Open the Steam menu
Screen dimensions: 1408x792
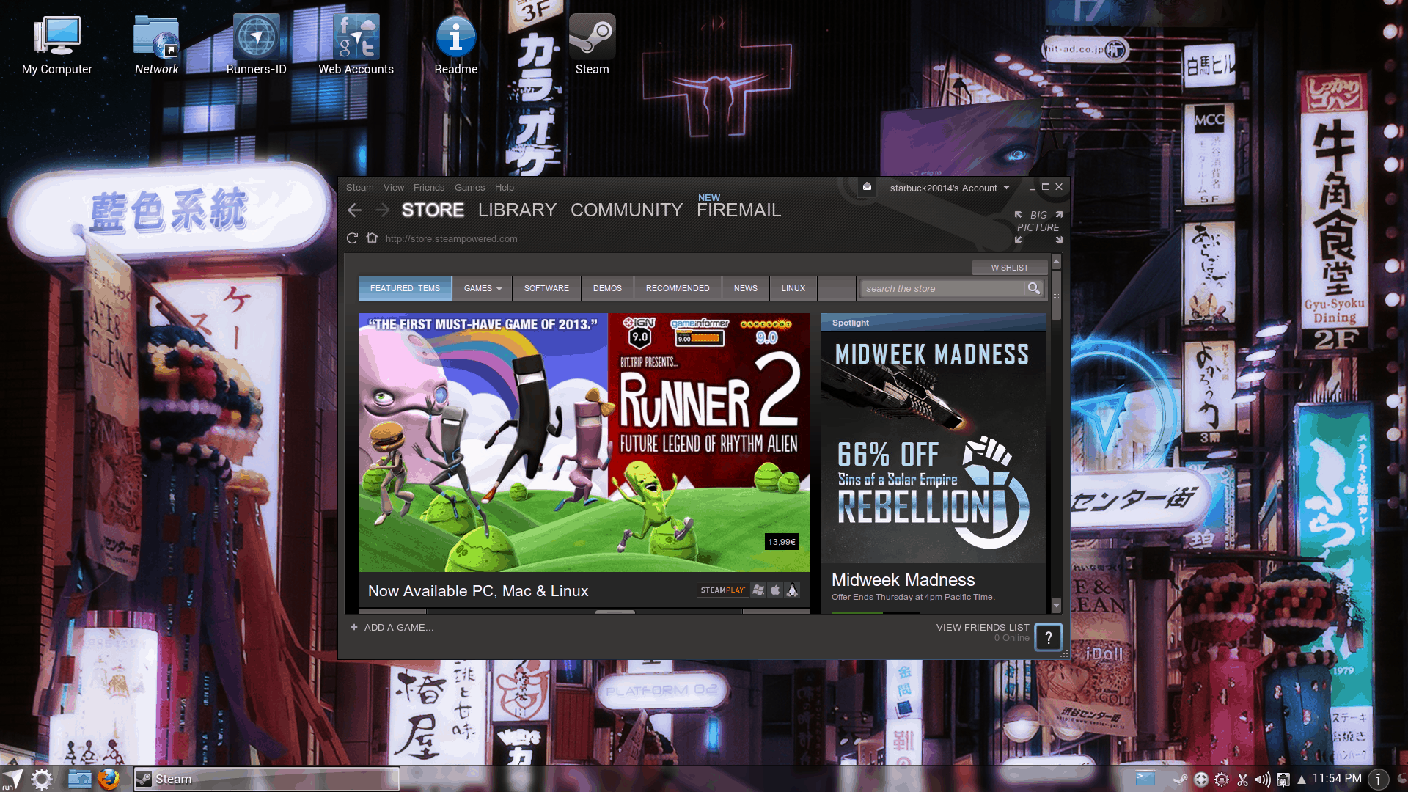(359, 187)
